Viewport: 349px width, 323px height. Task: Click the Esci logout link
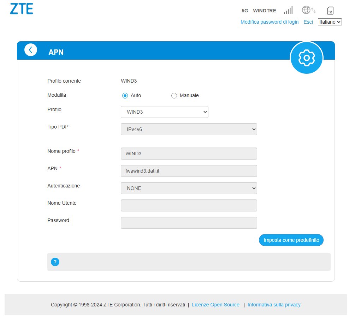click(308, 22)
